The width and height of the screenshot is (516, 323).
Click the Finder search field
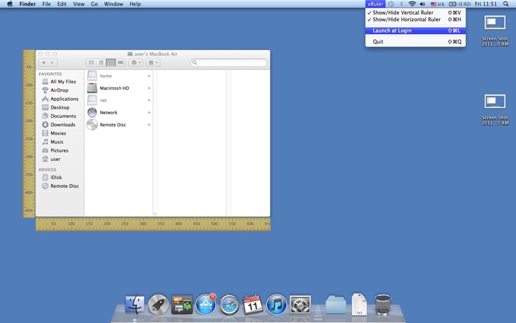(229, 63)
